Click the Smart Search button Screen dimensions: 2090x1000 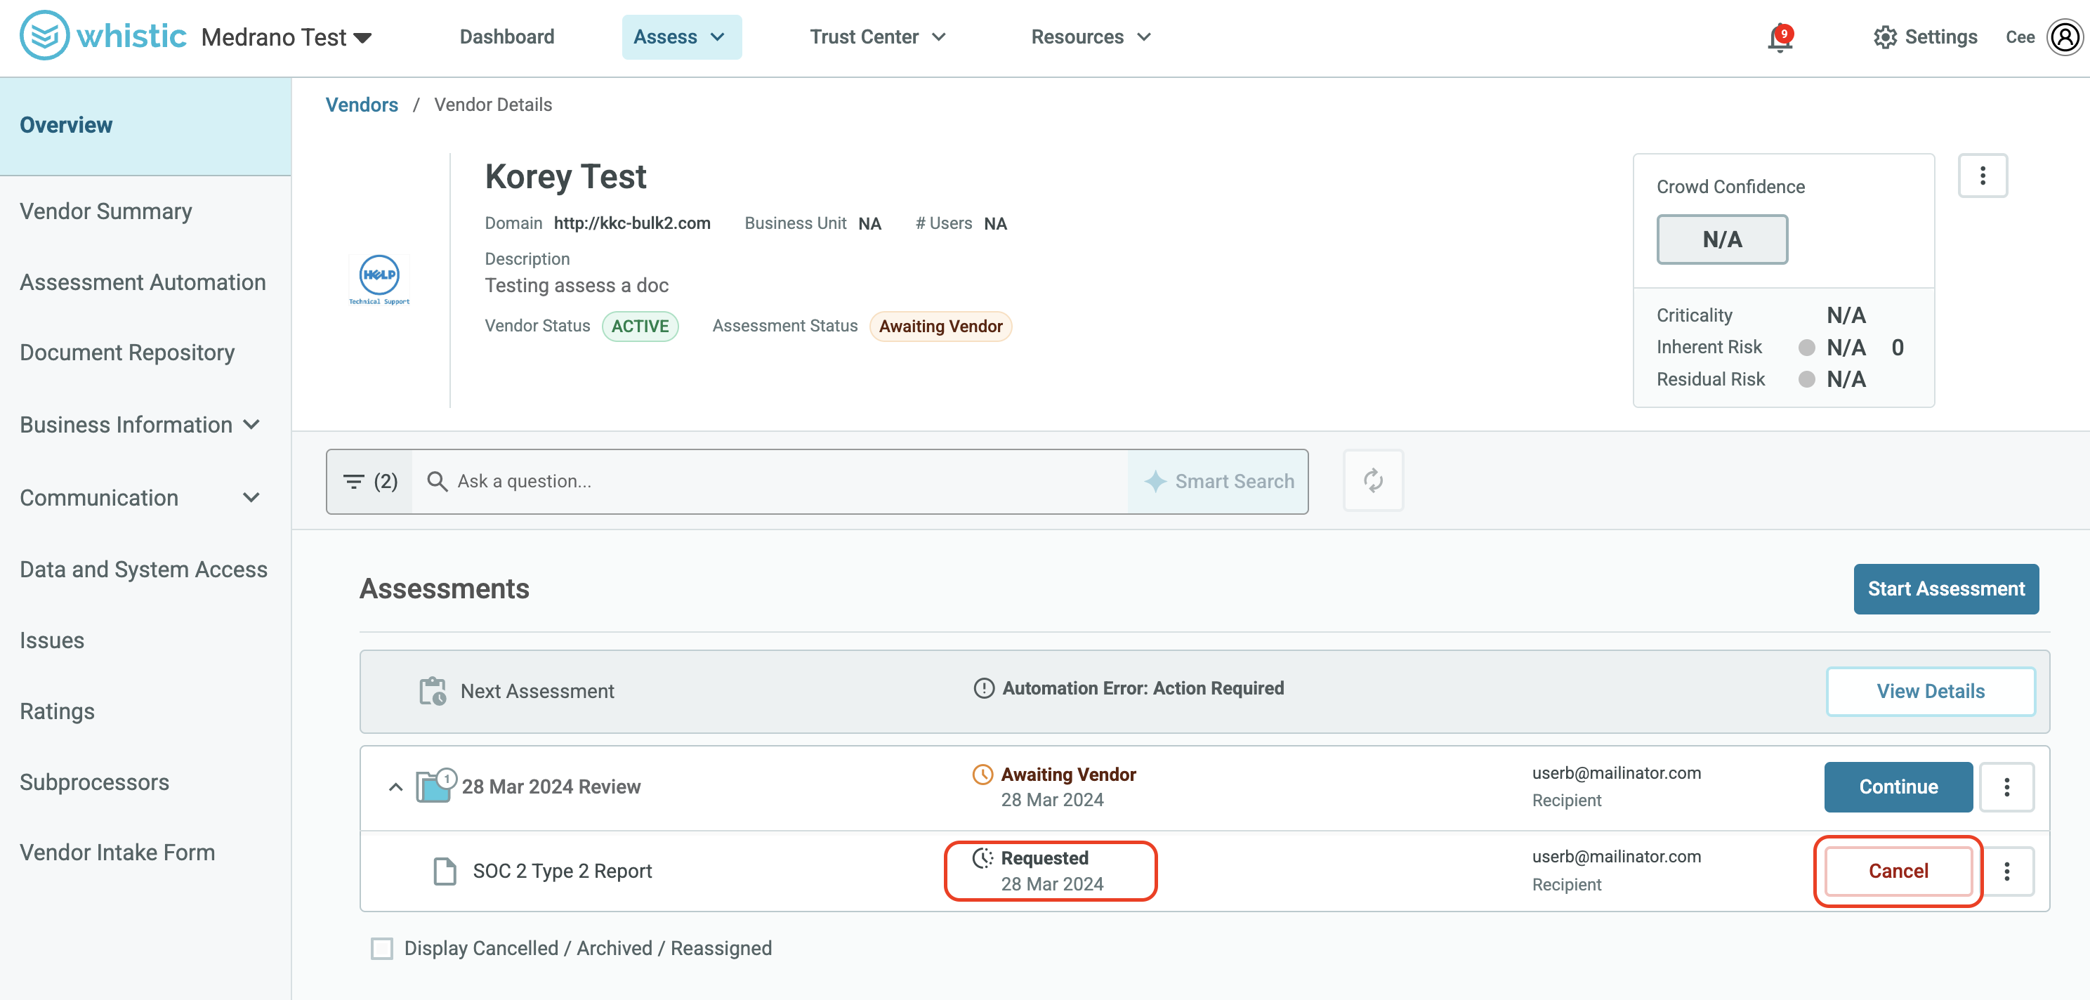pos(1218,482)
